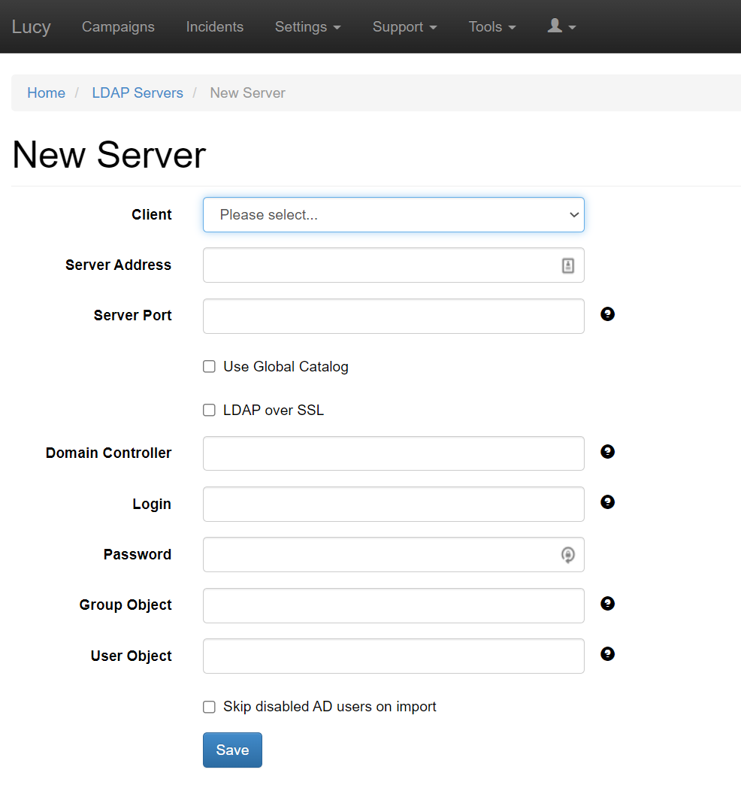
Task: Expand the Tools menu
Action: (x=491, y=26)
